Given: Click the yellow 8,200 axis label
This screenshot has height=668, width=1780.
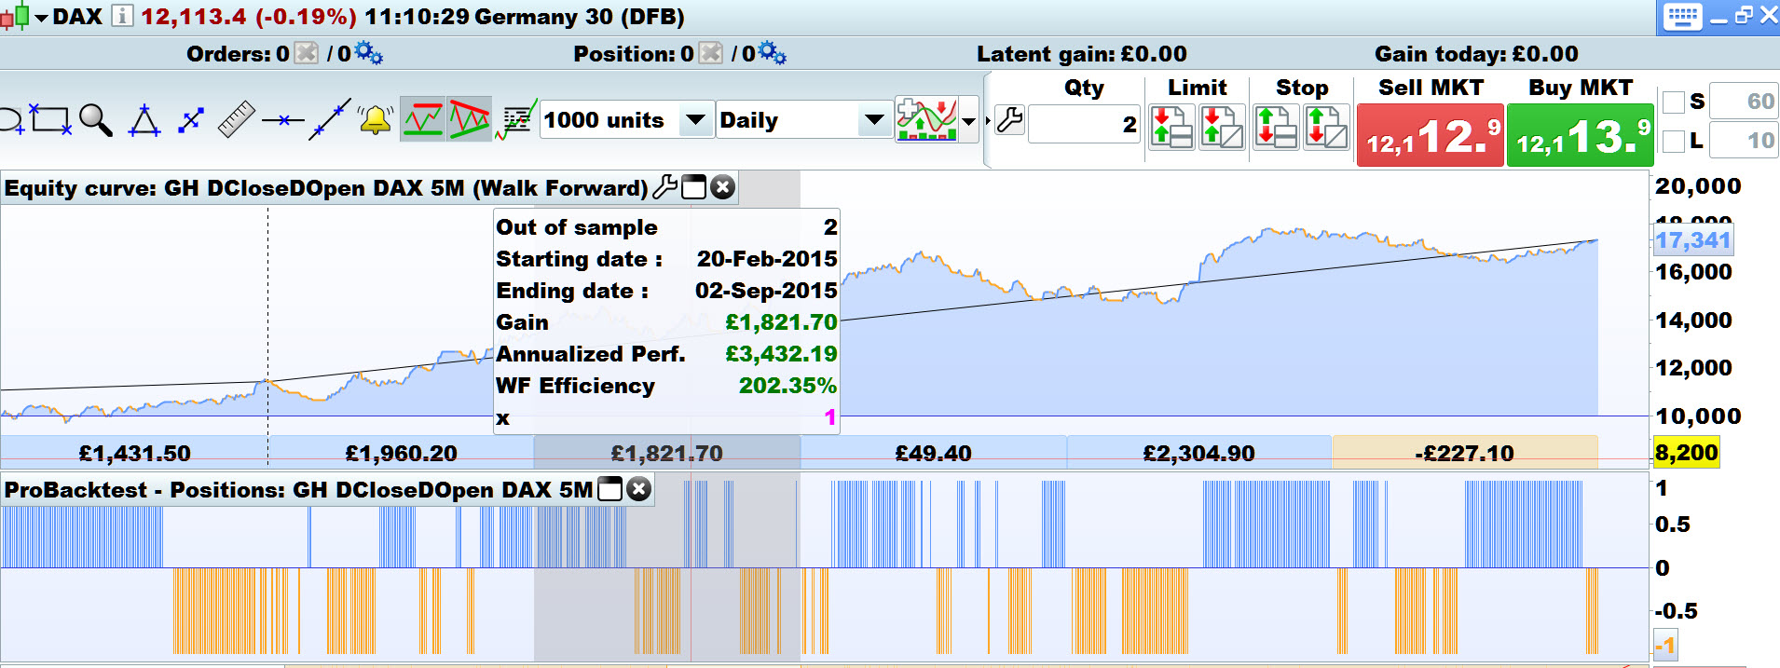Looking at the screenshot, I should coord(1686,453).
